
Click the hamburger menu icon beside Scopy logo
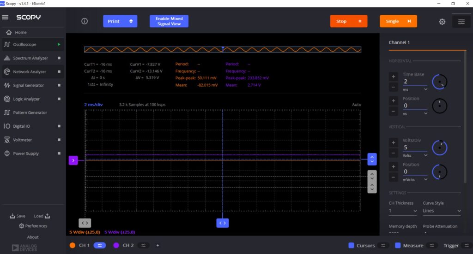point(5,17)
